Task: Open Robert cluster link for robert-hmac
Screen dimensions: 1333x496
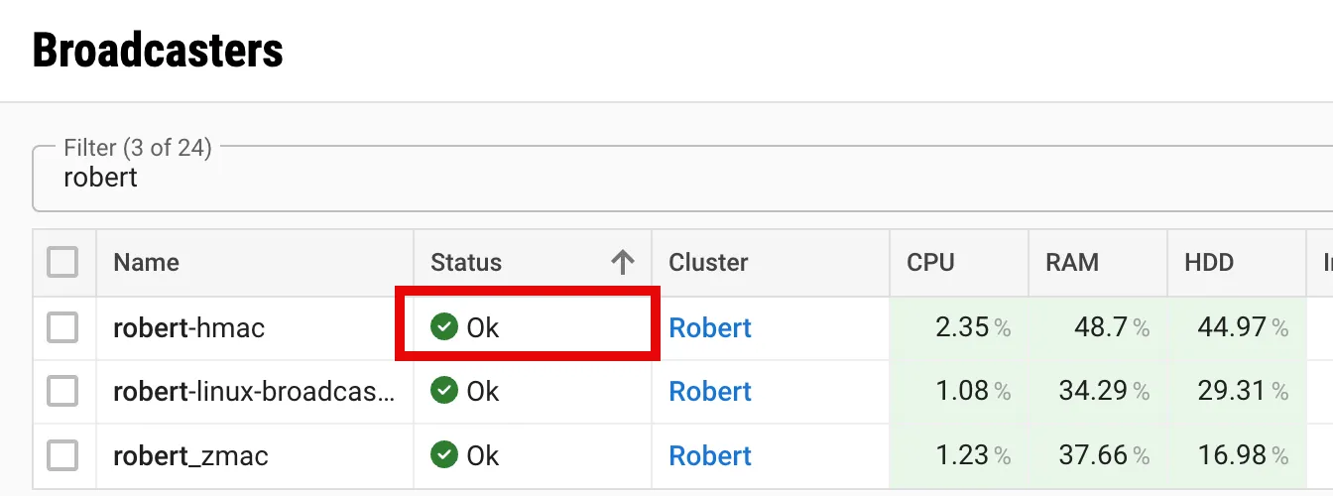Action: [x=710, y=327]
